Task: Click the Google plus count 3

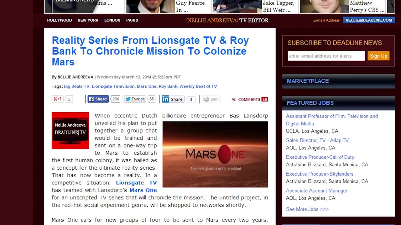Action: (x=69, y=99)
